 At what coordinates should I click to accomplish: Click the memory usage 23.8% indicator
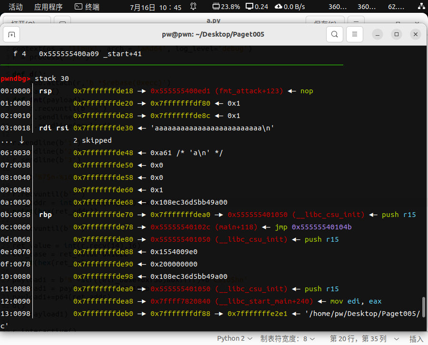[x=226, y=7]
